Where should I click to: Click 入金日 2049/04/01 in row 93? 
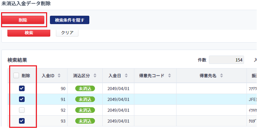pyautogui.click(x=118, y=121)
